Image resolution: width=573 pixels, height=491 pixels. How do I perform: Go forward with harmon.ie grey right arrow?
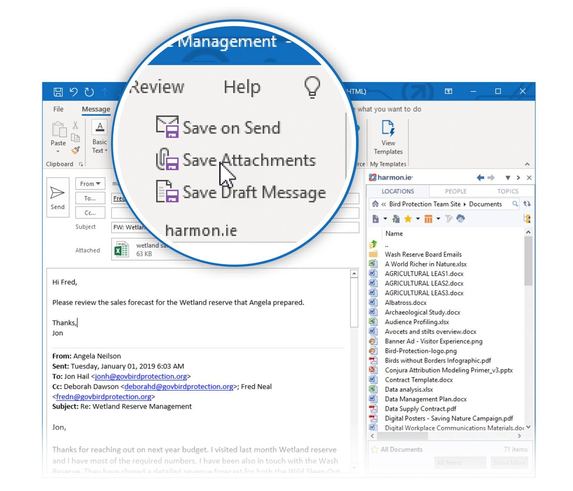pos(491,178)
